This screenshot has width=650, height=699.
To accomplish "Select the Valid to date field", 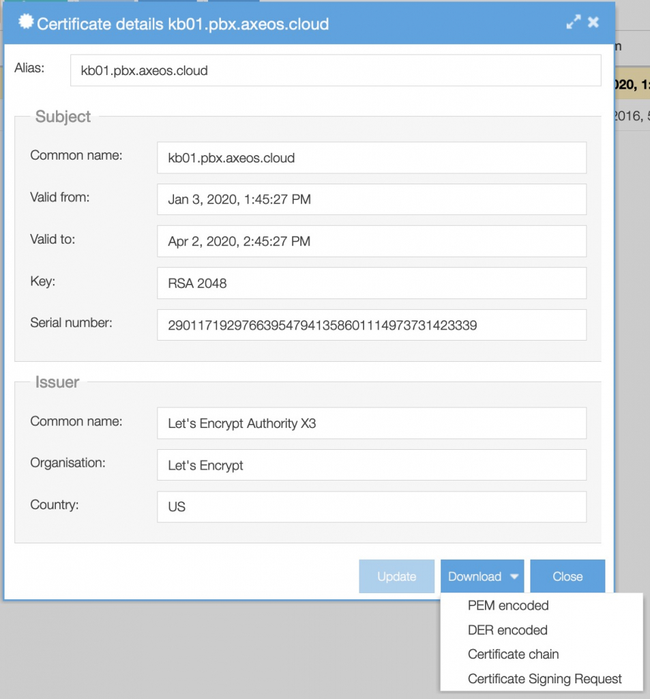I will click(x=371, y=241).
